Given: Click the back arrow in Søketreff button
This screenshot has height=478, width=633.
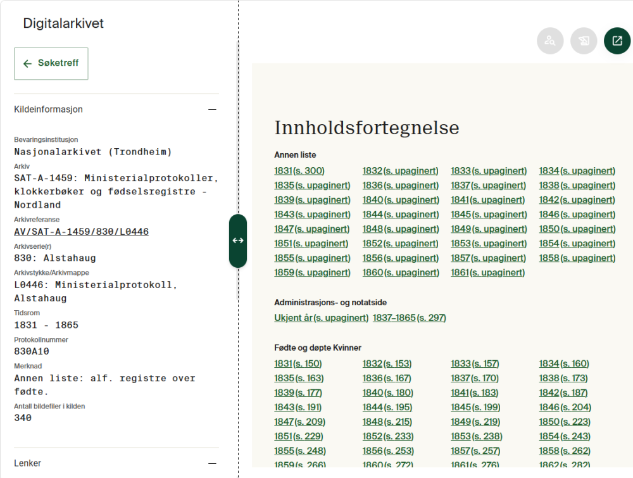Looking at the screenshot, I should [27, 63].
